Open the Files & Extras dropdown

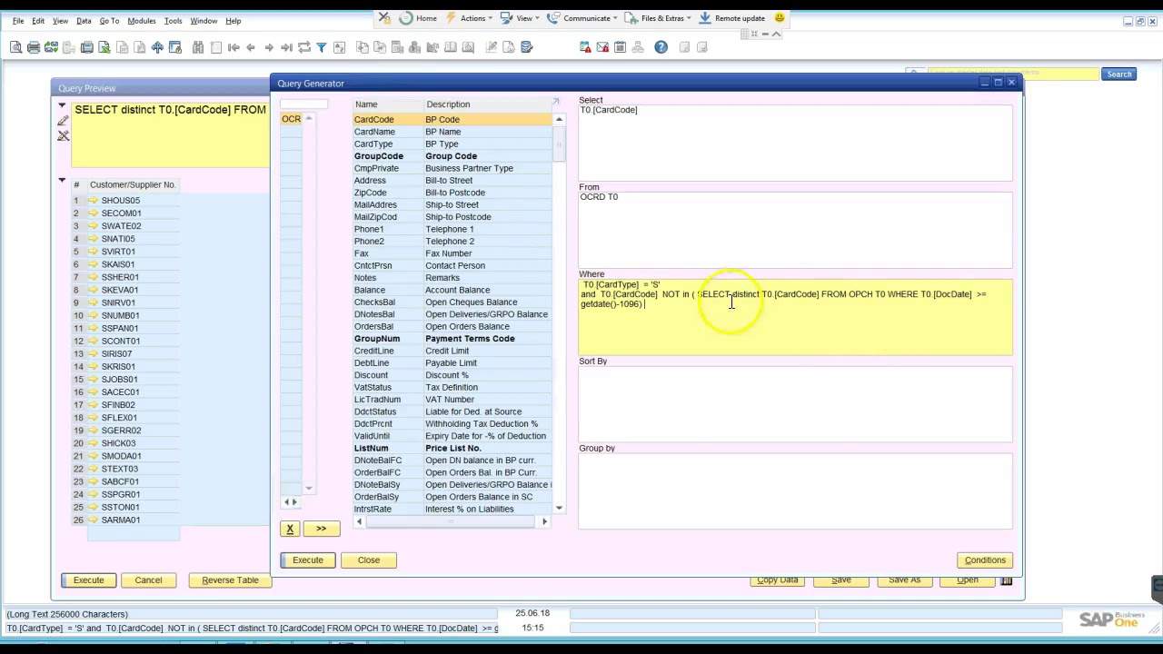pos(659,18)
